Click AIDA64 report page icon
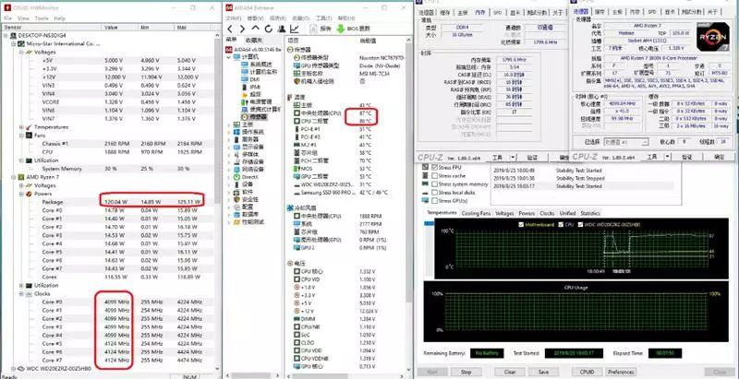 [x=314, y=29]
